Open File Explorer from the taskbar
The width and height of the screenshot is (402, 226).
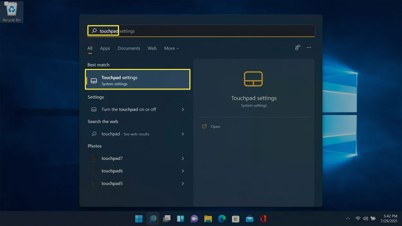(x=208, y=219)
